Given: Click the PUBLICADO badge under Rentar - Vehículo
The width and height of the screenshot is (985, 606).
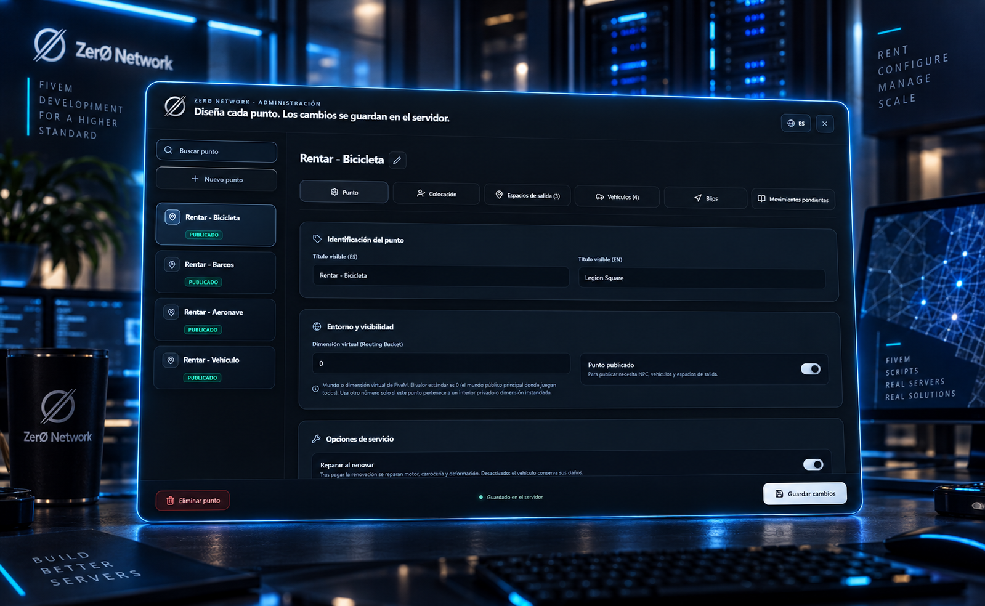Looking at the screenshot, I should [202, 378].
